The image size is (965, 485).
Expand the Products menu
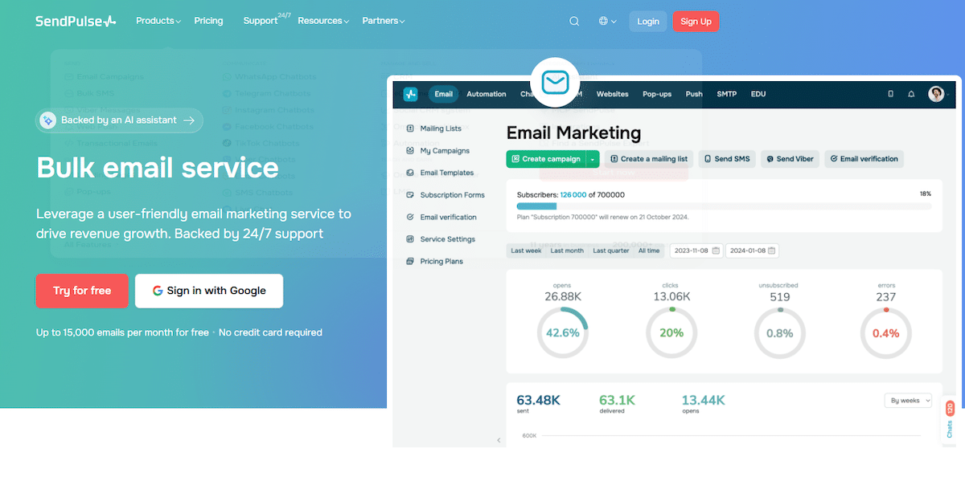[x=158, y=21]
